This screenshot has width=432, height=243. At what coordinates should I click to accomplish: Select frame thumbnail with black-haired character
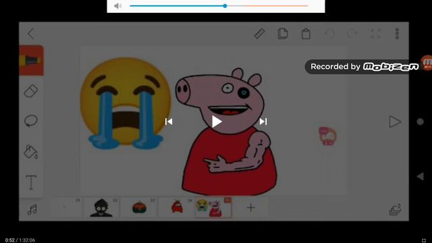[x=101, y=207]
